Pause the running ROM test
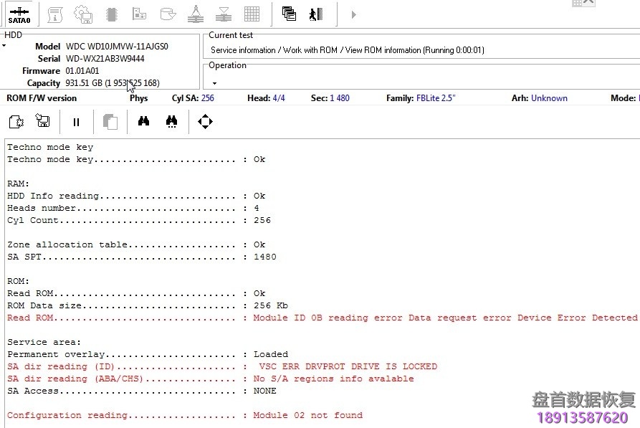 point(76,121)
